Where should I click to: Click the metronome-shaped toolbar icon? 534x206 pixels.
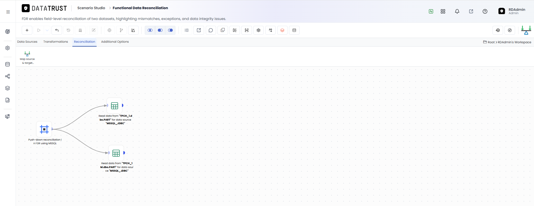pos(133,30)
